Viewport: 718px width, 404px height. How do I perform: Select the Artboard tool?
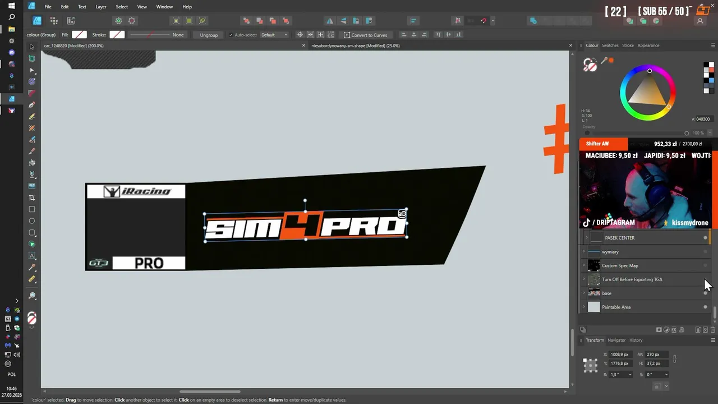coord(32,58)
